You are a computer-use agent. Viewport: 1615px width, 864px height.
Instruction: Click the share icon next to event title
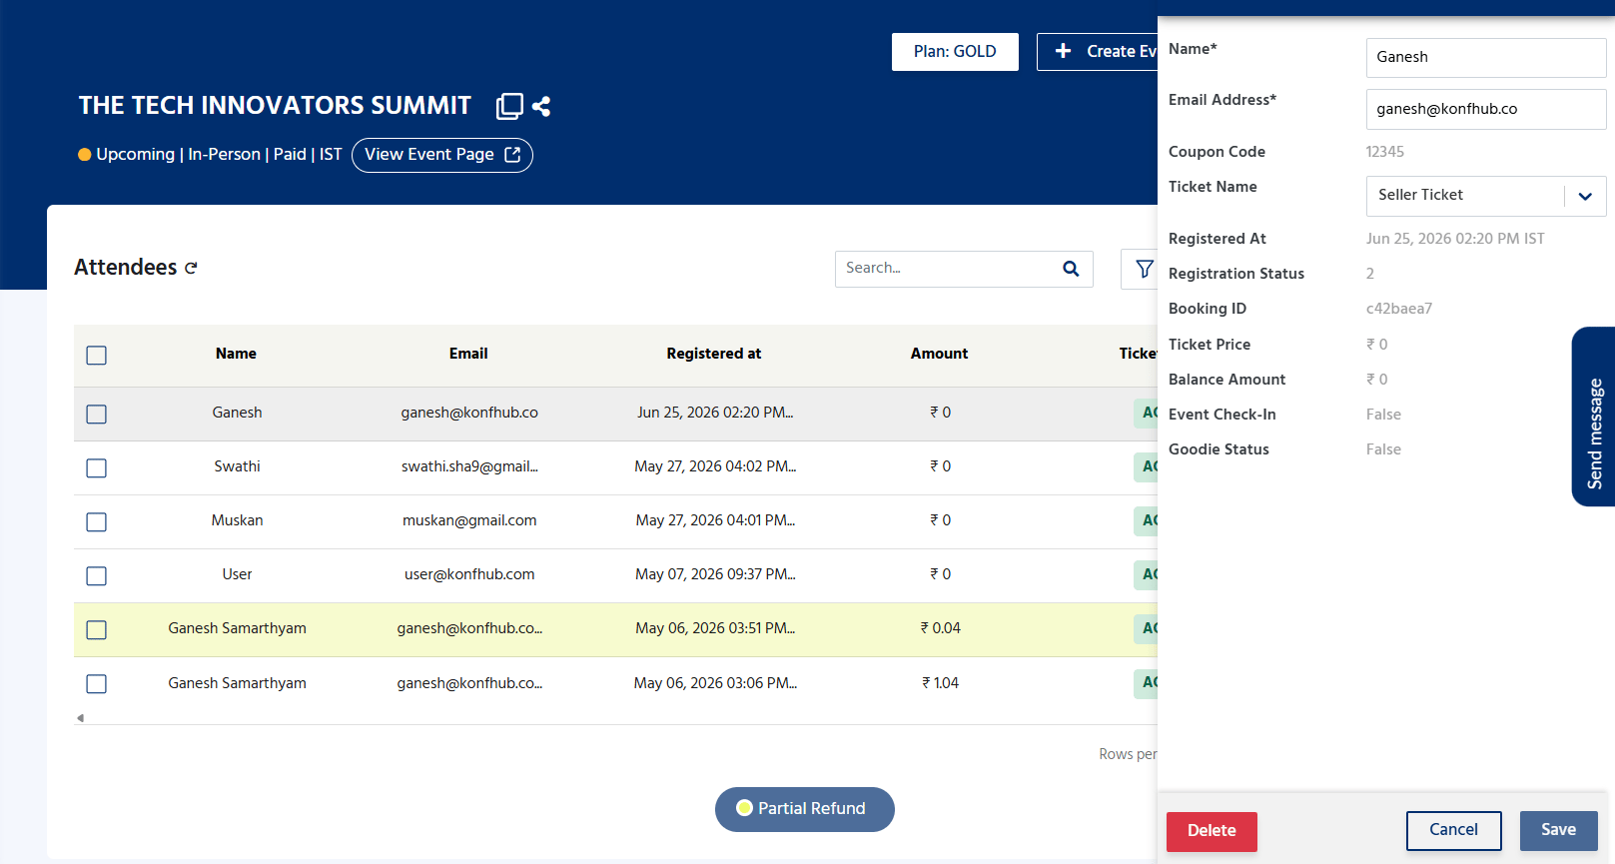(541, 106)
